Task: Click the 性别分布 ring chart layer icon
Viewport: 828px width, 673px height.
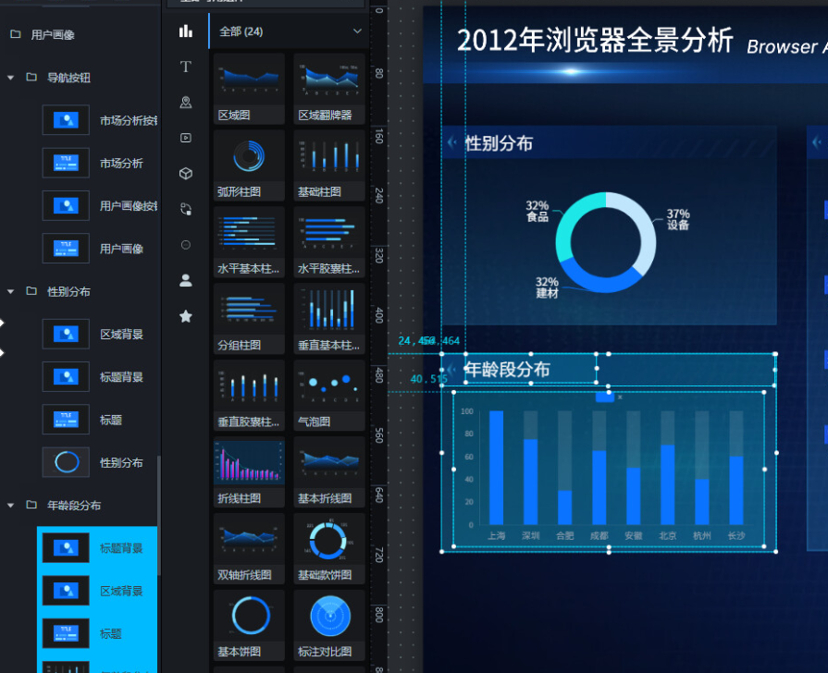Action: click(x=66, y=462)
